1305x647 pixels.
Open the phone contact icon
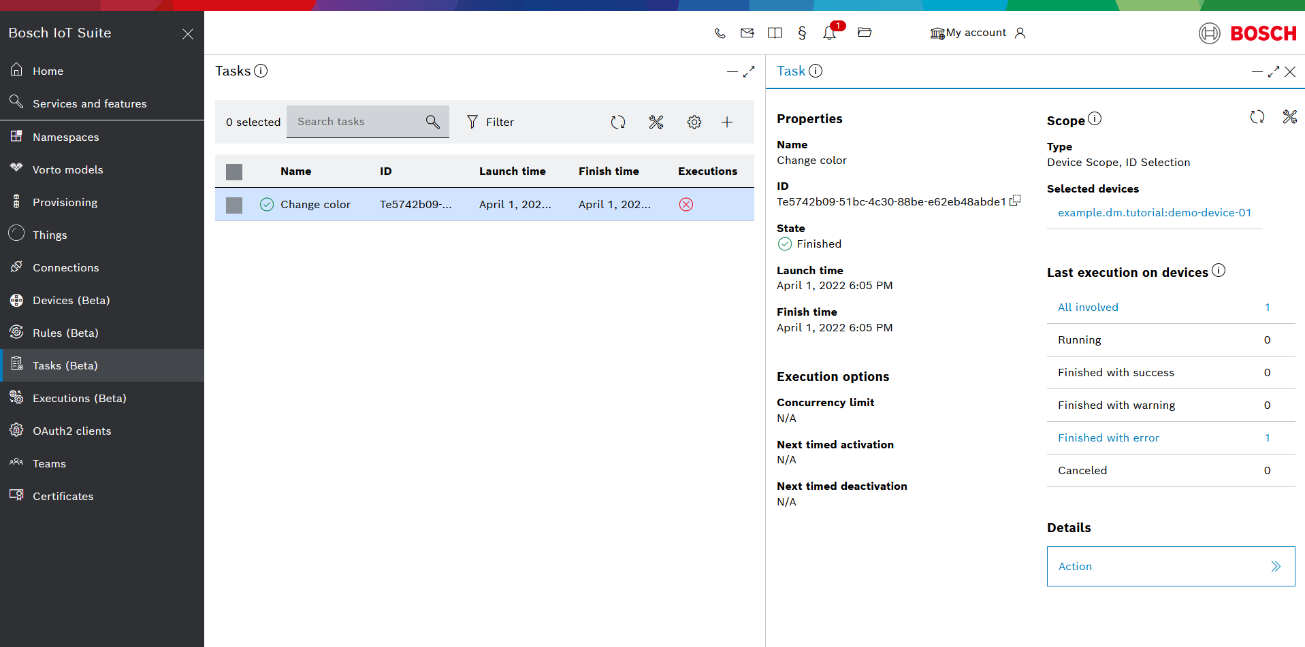click(720, 33)
